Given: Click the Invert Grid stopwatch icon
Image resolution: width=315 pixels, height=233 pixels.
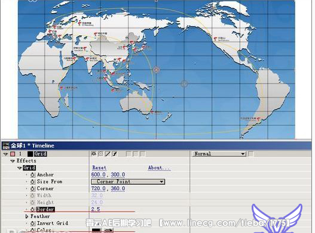Looking at the screenshot, I should coord(32,223).
